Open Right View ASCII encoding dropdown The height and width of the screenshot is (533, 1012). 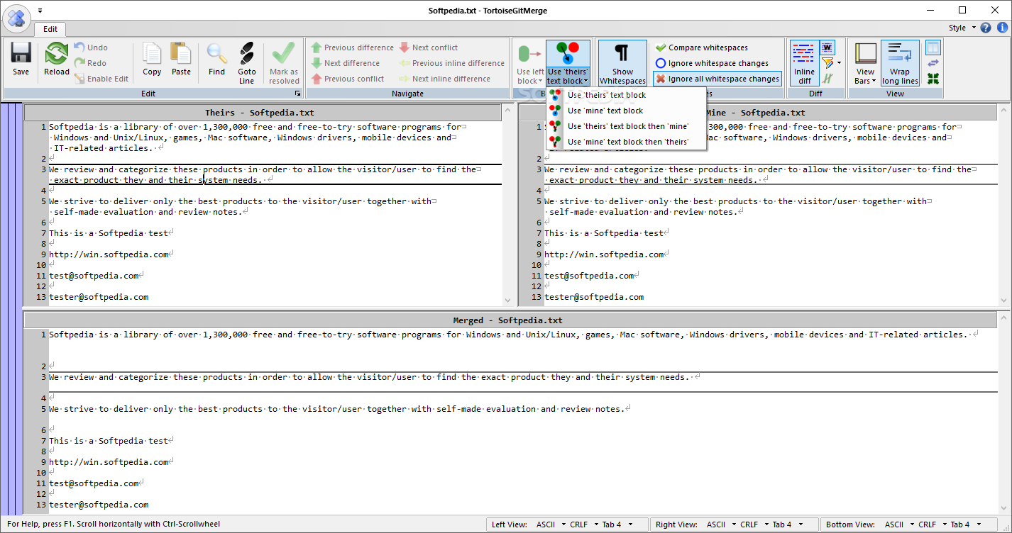721,524
